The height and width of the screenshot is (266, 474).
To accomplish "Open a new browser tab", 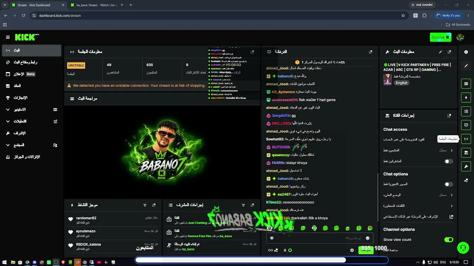I will (x=131, y=5).
